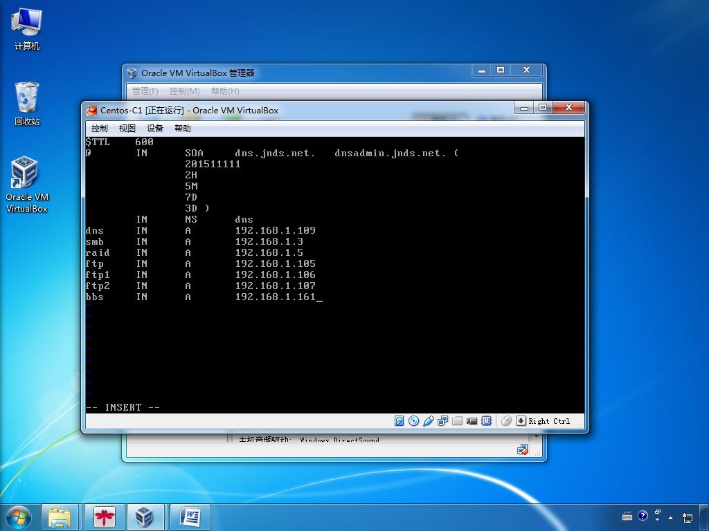Click the Windows Start button
709x531 pixels.
pyautogui.click(x=18, y=516)
